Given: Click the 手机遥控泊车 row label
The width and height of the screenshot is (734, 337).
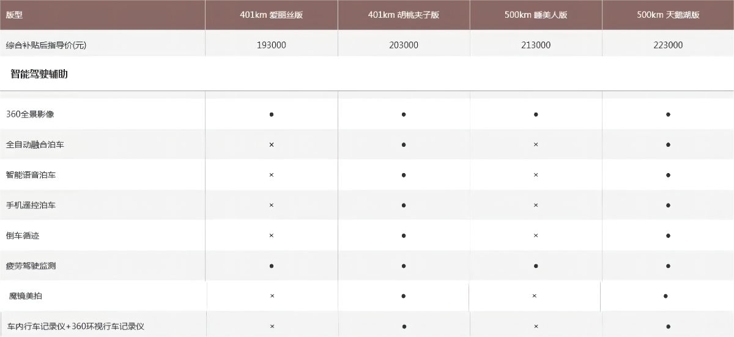Looking at the screenshot, I should point(31,206).
